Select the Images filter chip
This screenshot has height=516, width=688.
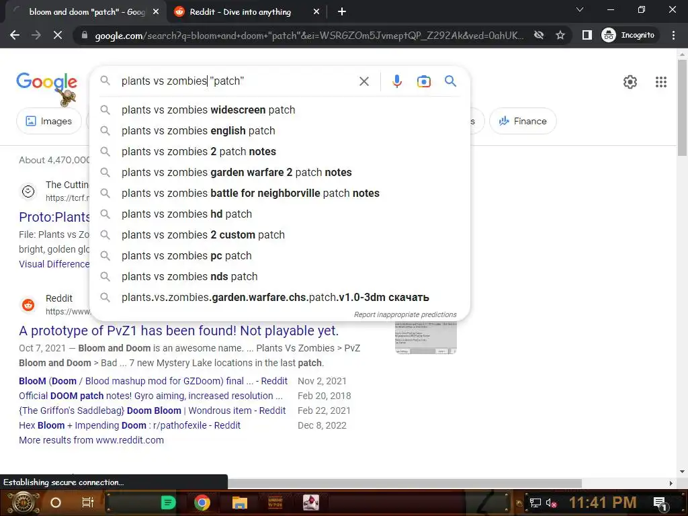pos(48,121)
